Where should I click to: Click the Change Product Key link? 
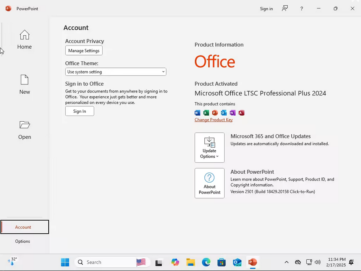tap(213, 120)
